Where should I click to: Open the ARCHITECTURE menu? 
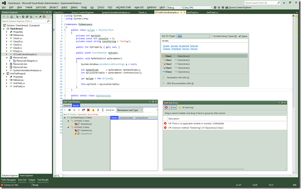(123, 7)
